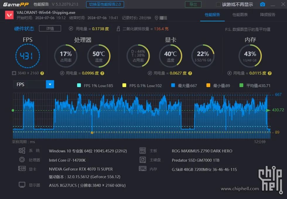Click text Intel Core i7-14700K
The height and width of the screenshot is (199, 287).
pyautogui.click(x=67, y=160)
